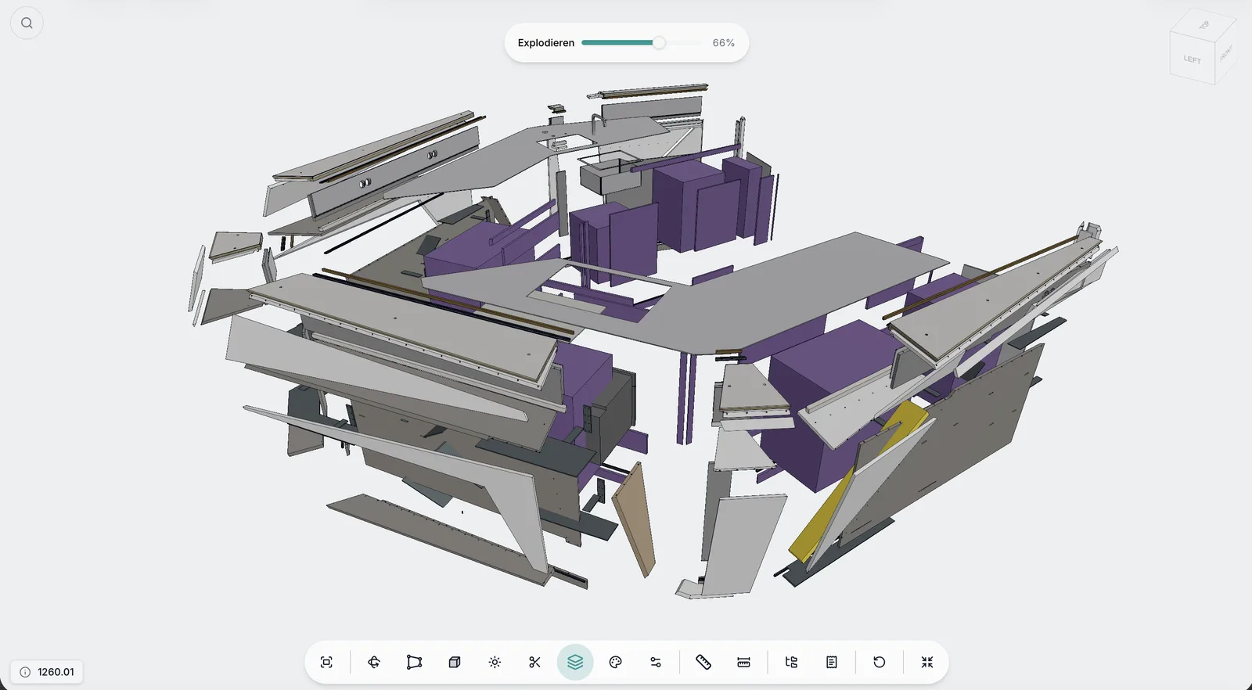Click the Explodieren slider handle
1252x690 pixels.
coord(659,43)
